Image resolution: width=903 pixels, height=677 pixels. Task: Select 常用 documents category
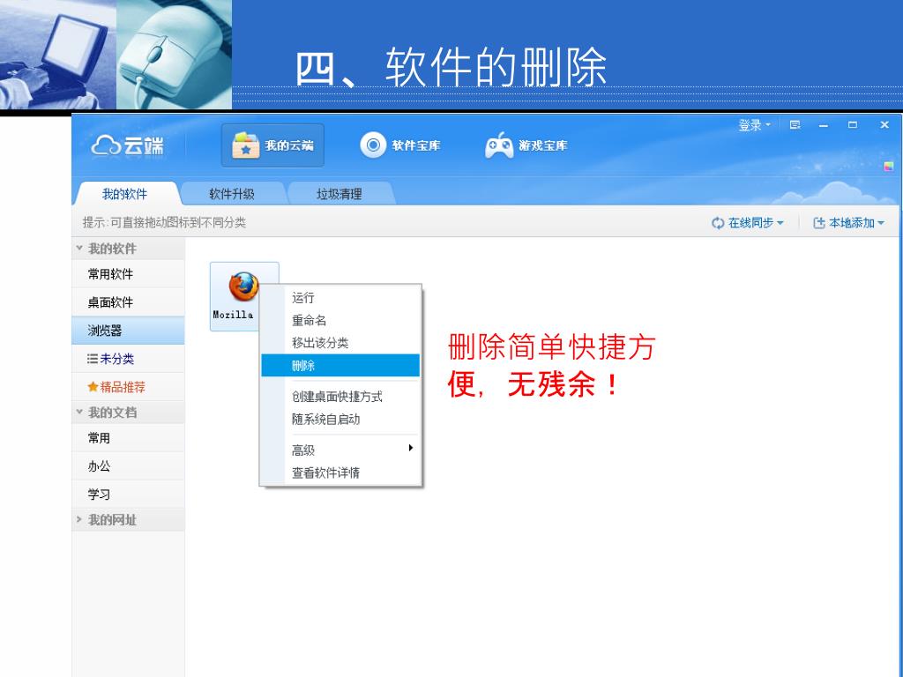pyautogui.click(x=128, y=438)
